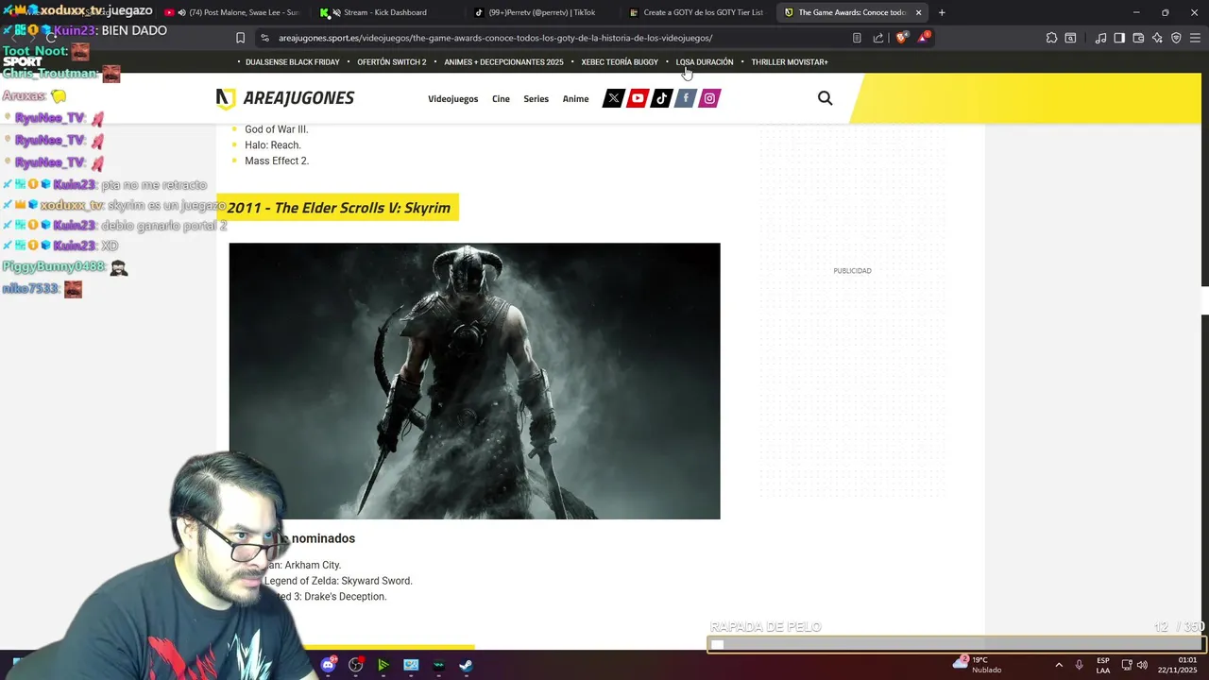Click the Halo: Reach list item
The image size is (1209, 680).
(x=273, y=145)
